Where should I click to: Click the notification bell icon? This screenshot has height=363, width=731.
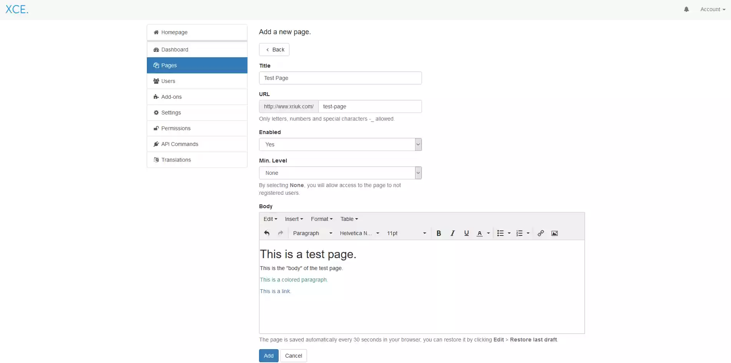pos(686,9)
